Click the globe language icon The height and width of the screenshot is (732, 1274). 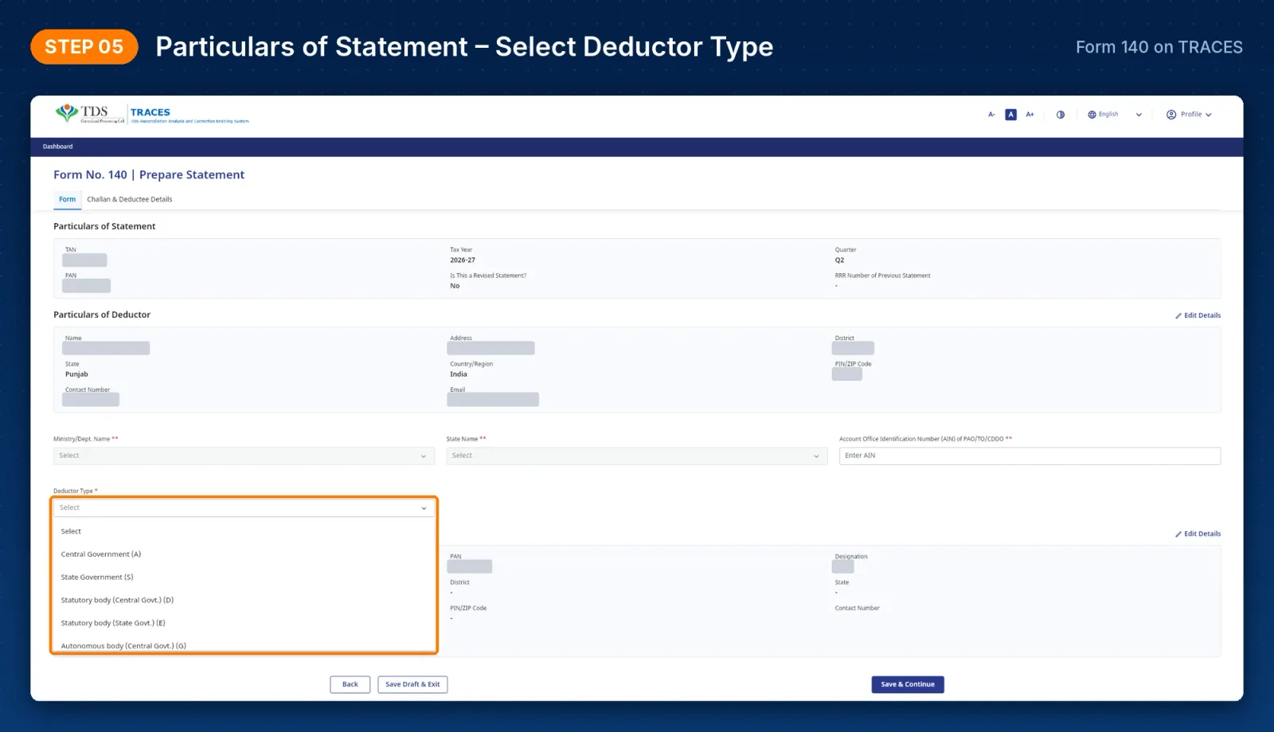1092,115
